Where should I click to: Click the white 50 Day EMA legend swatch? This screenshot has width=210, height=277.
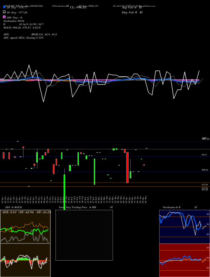coord(4,12)
